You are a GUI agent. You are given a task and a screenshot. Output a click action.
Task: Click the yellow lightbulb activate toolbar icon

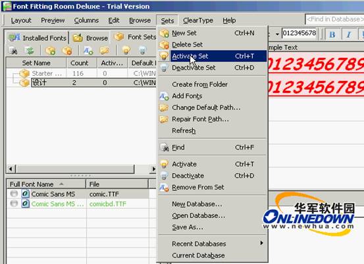click(126, 51)
